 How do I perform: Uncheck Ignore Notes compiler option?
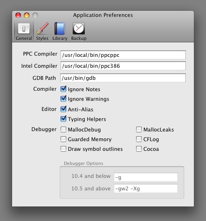(63, 89)
